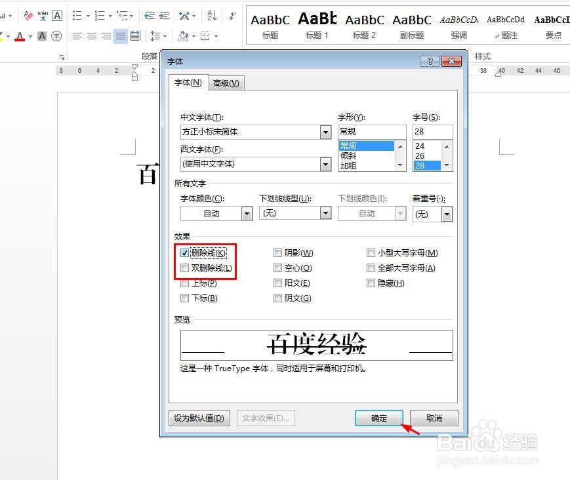This screenshot has height=480, width=570.
Task: Click the Clear Formatting eraser icon
Action: 28,16
